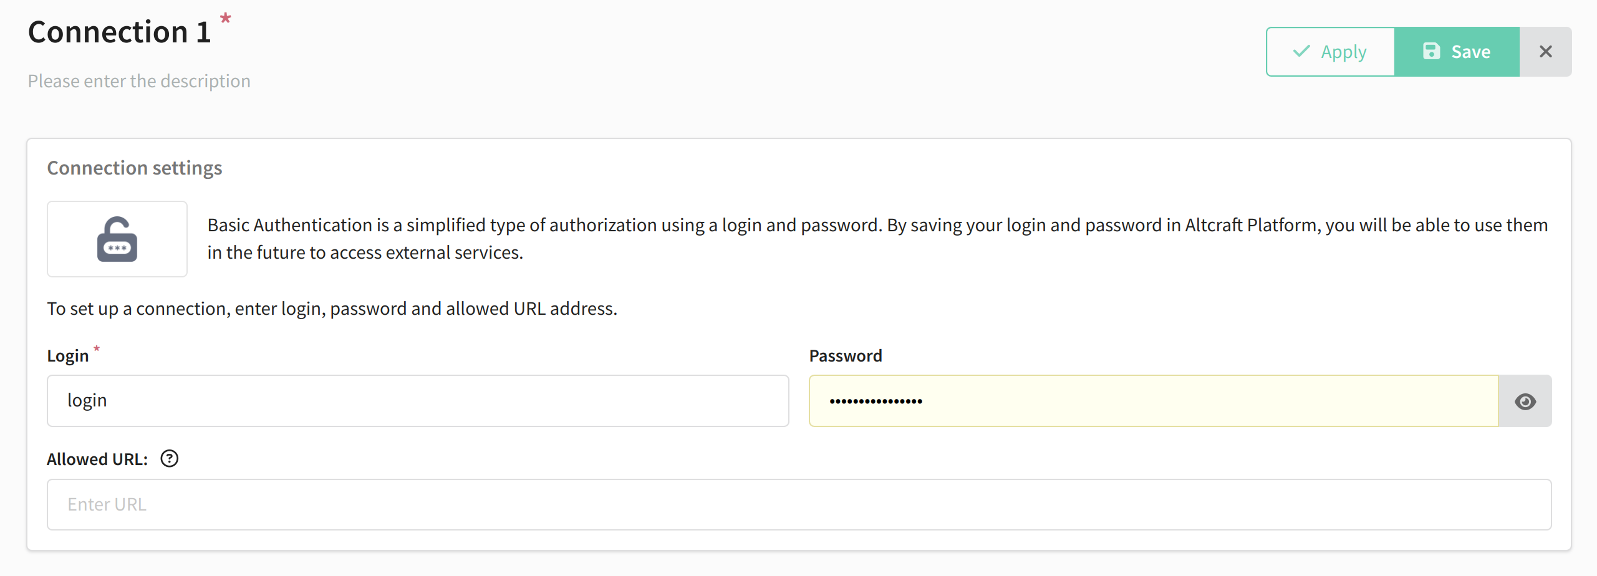Click into the masked Password field

pos(1154,401)
